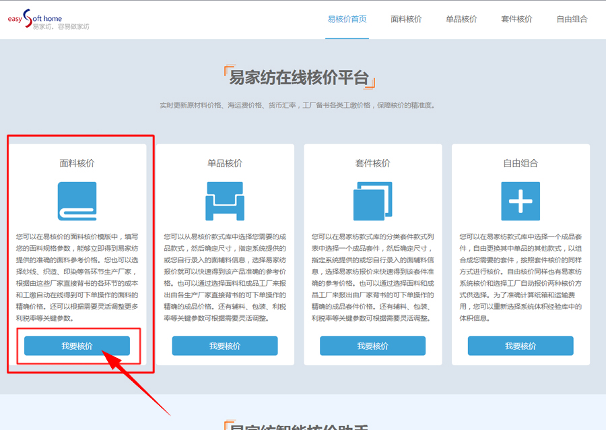Screen dimensions: 606x430
Task: Click 我要核价 button in 自由组合 card
Action: [520, 346]
